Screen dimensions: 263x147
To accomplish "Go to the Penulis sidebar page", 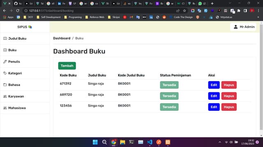I will (25, 62).
